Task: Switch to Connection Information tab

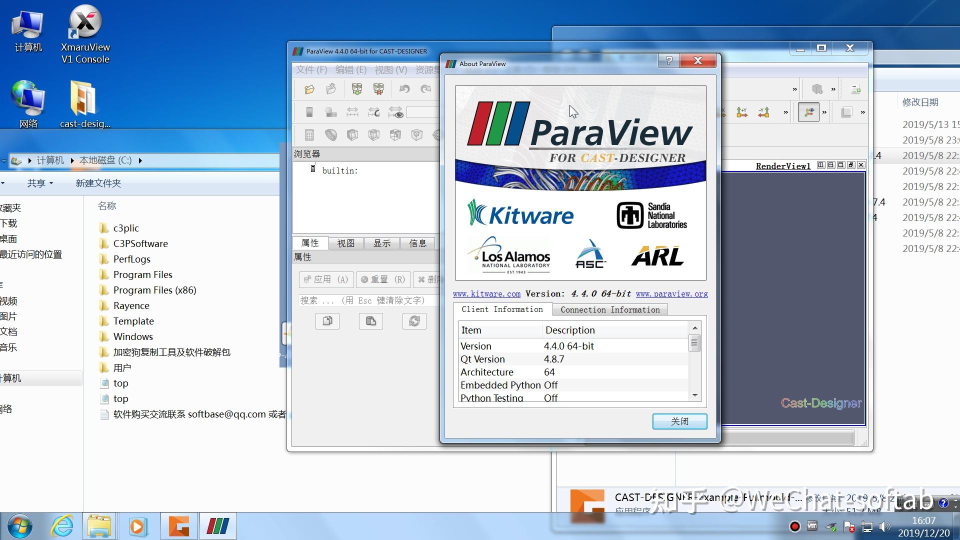Action: pyautogui.click(x=610, y=310)
